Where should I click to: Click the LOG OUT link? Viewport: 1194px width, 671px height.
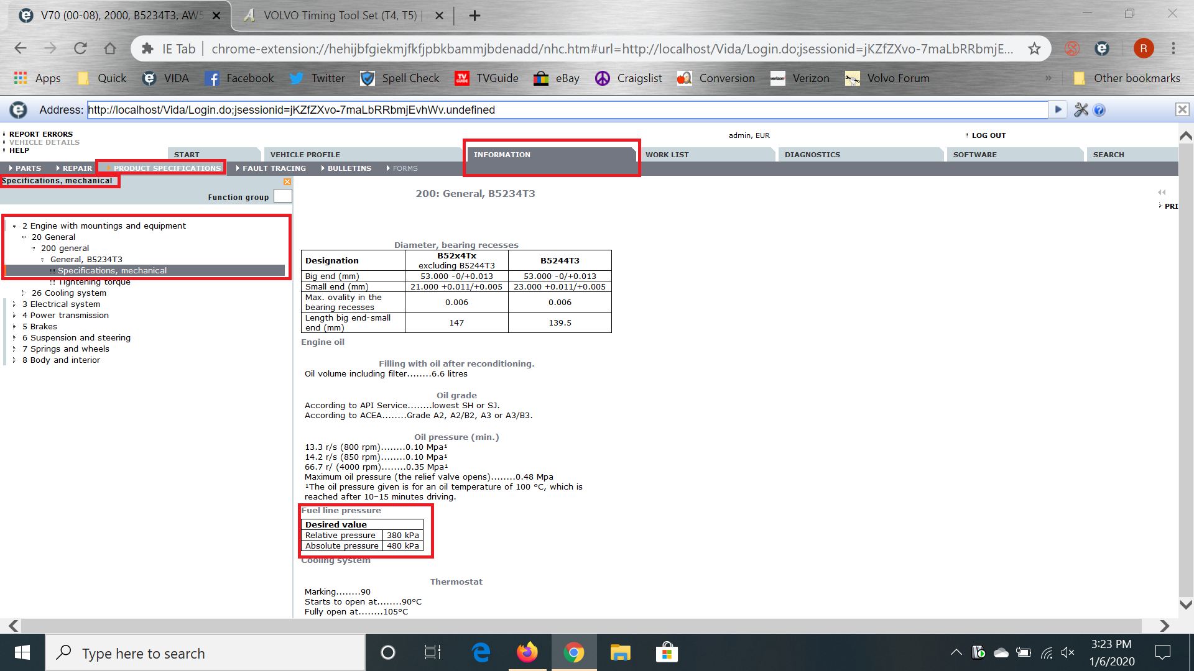click(988, 135)
